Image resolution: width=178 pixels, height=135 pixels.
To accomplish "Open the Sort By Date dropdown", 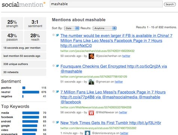I will point(72,28).
